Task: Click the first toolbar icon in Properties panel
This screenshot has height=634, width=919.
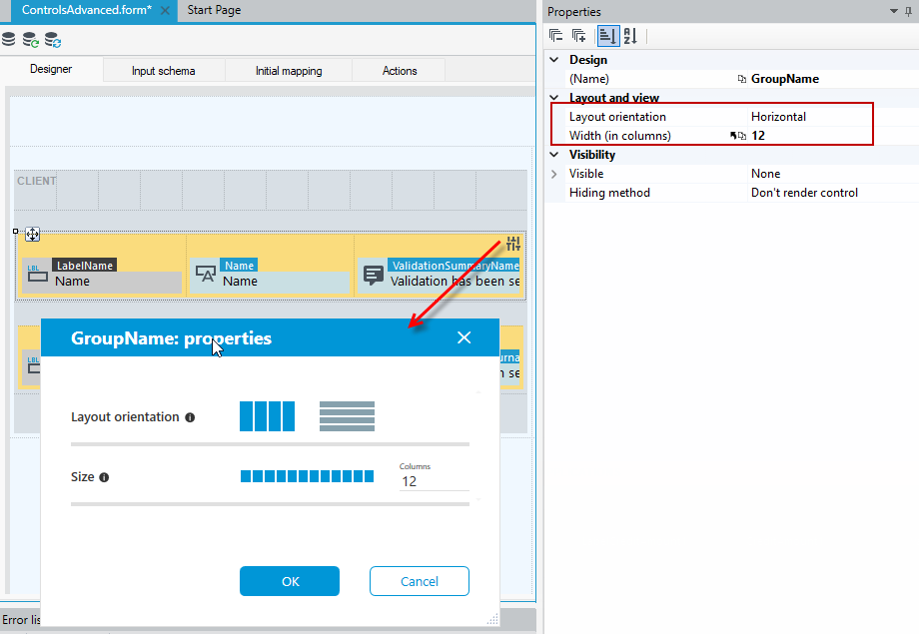Action: [555, 36]
